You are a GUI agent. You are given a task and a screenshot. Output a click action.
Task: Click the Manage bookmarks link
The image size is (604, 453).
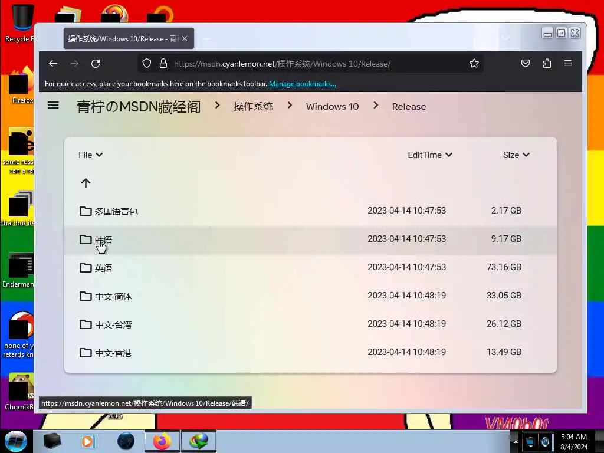tap(303, 84)
